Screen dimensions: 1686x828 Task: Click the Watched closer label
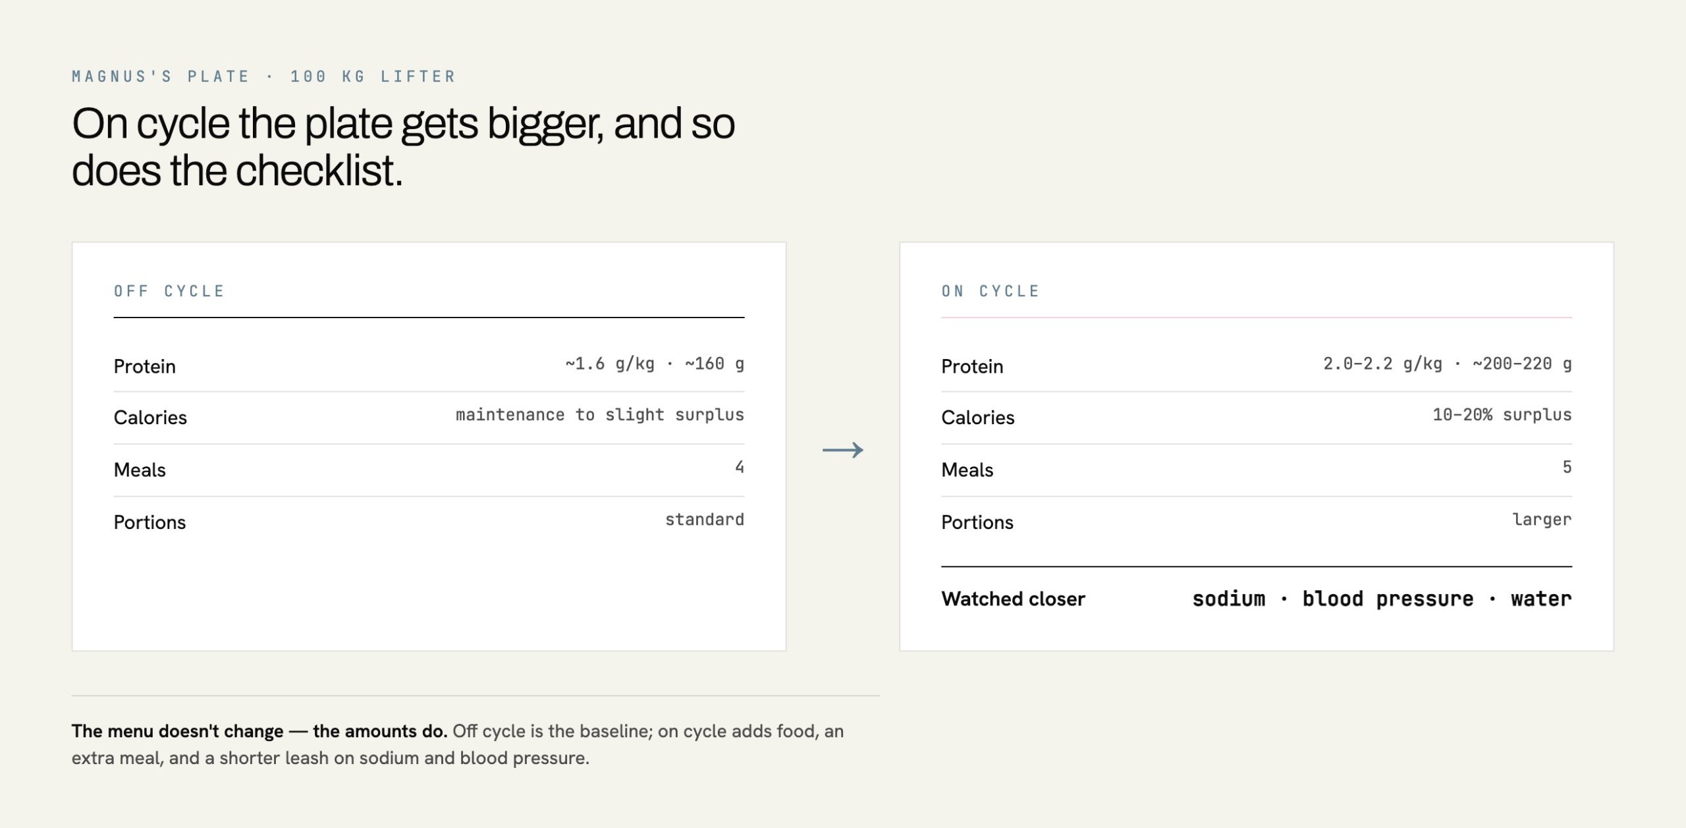1013,599
